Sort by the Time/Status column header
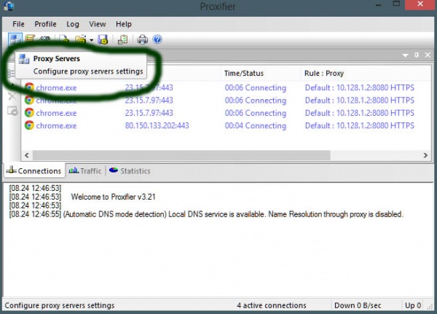The image size is (437, 314). pos(261,74)
